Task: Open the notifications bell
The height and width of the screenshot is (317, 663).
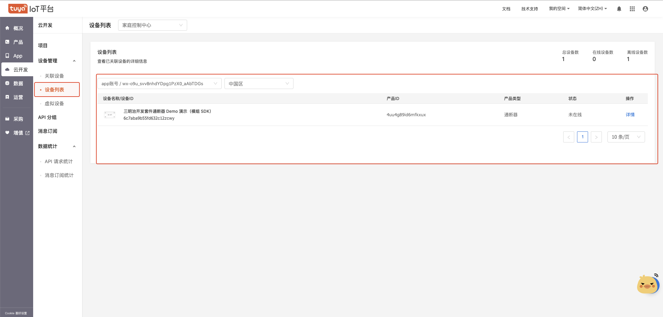Action: (x=619, y=9)
